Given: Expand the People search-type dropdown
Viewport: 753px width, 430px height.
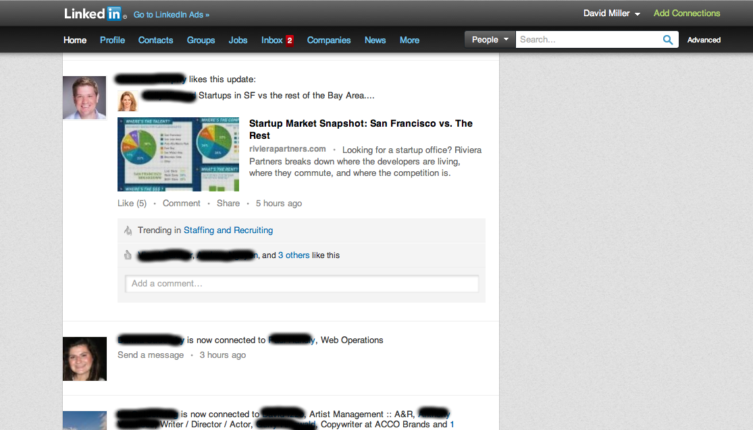Looking at the screenshot, I should pyautogui.click(x=490, y=39).
